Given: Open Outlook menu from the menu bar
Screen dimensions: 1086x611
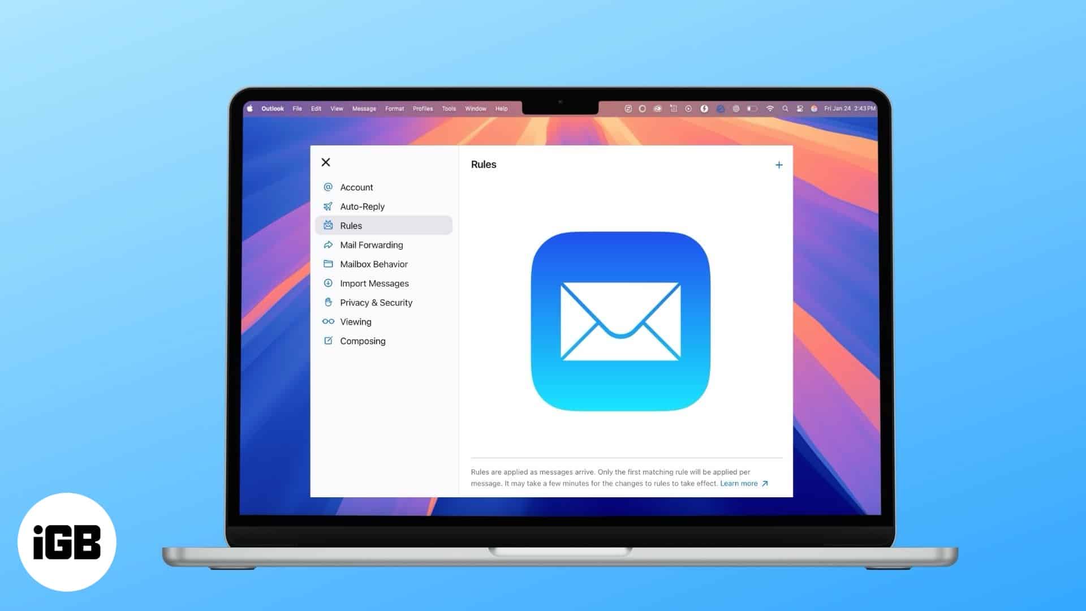Looking at the screenshot, I should click(x=274, y=108).
